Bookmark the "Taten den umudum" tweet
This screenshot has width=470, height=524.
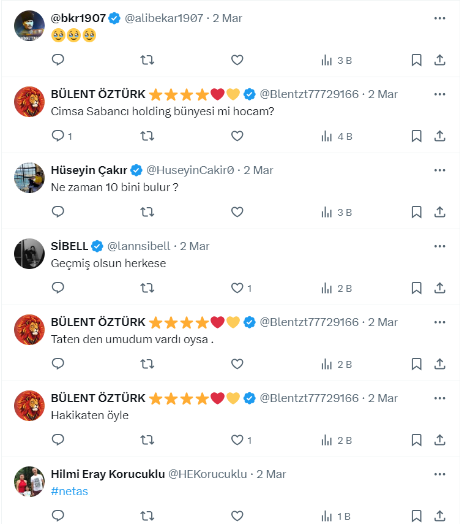click(x=416, y=364)
